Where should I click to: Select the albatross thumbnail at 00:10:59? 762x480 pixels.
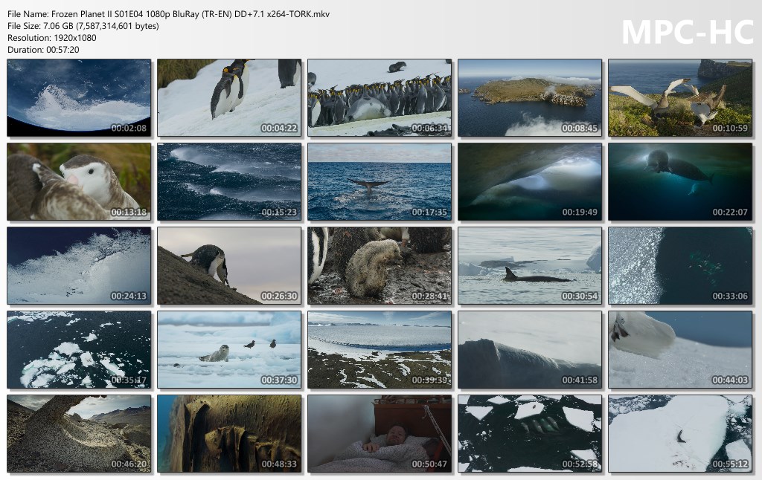pyautogui.click(x=680, y=97)
